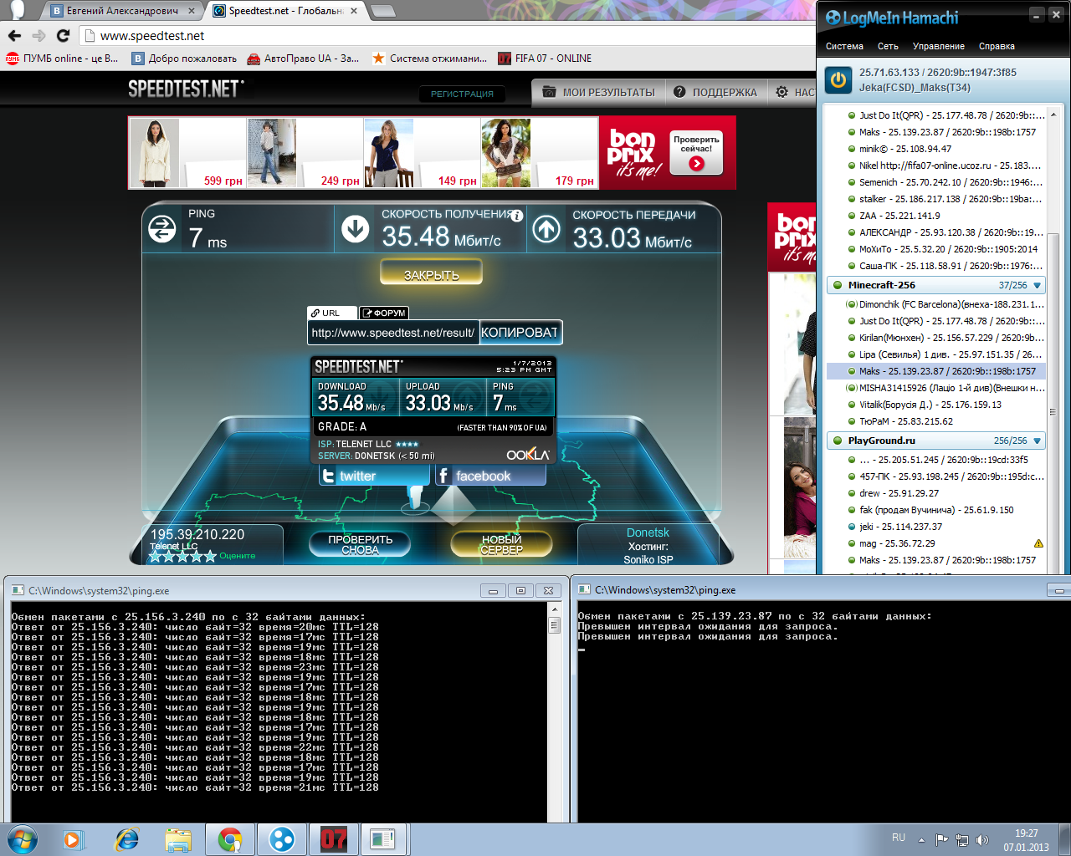
Task: Open Hamachi Справка menu
Action: [x=997, y=46]
